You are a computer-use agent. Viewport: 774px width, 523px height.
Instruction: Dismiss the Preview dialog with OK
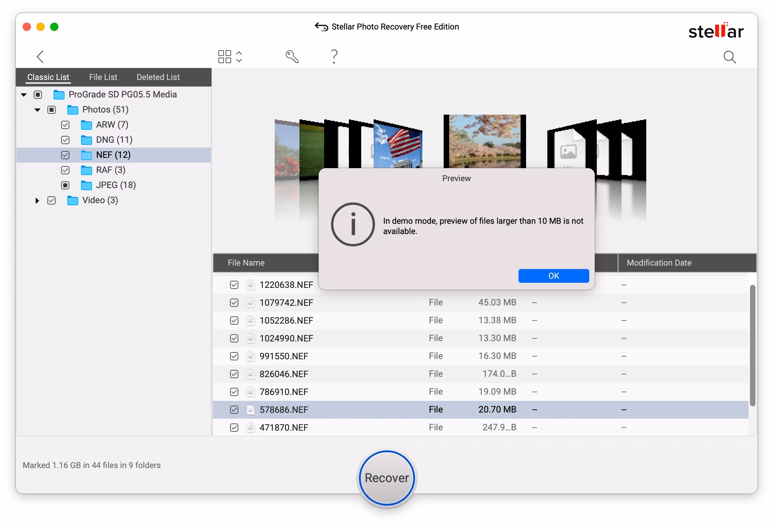(x=554, y=276)
